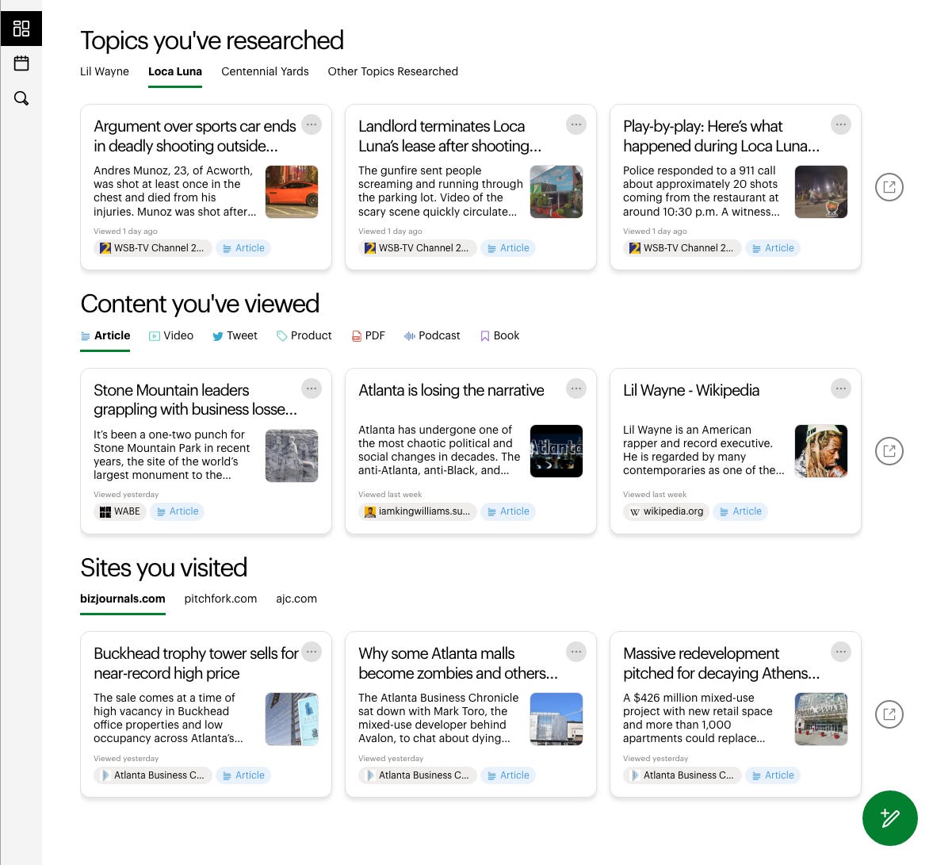The image size is (933, 865).
Task: Open options menu for Stone Mountain leaders card
Action: (312, 388)
